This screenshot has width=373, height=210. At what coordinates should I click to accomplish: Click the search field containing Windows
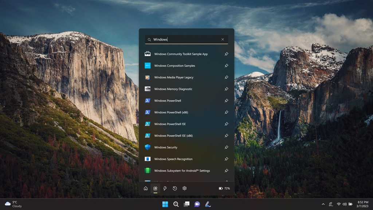point(186,39)
